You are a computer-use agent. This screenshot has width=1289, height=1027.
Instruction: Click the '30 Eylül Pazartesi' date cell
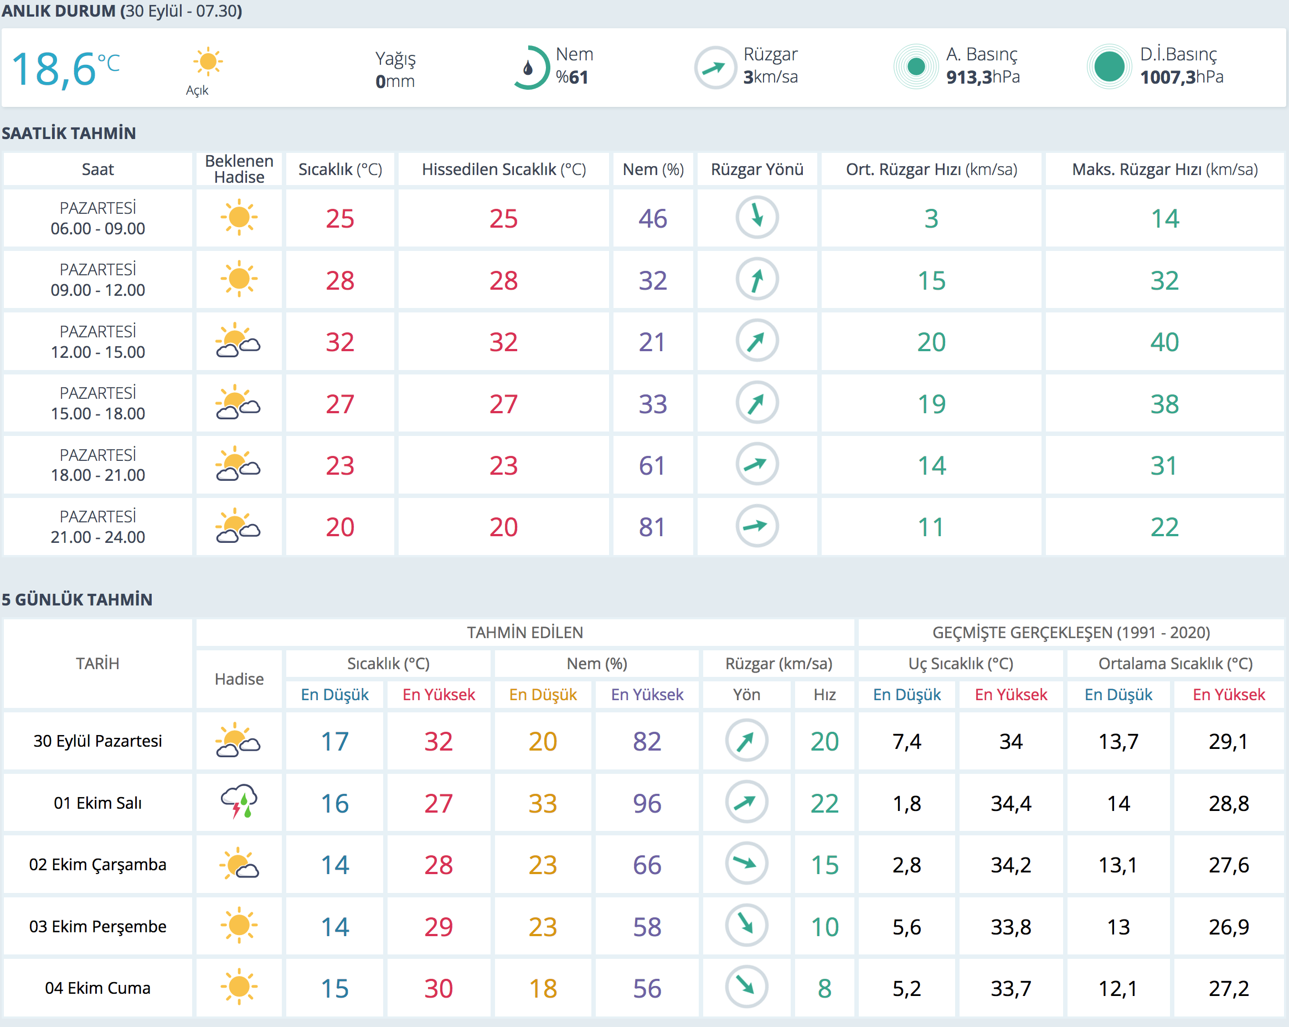97,741
